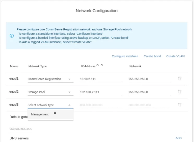Viewport: 195px width, 143px height.
Task: Click trash icon for enpsf2 row
Action: pyautogui.click(x=180, y=92)
